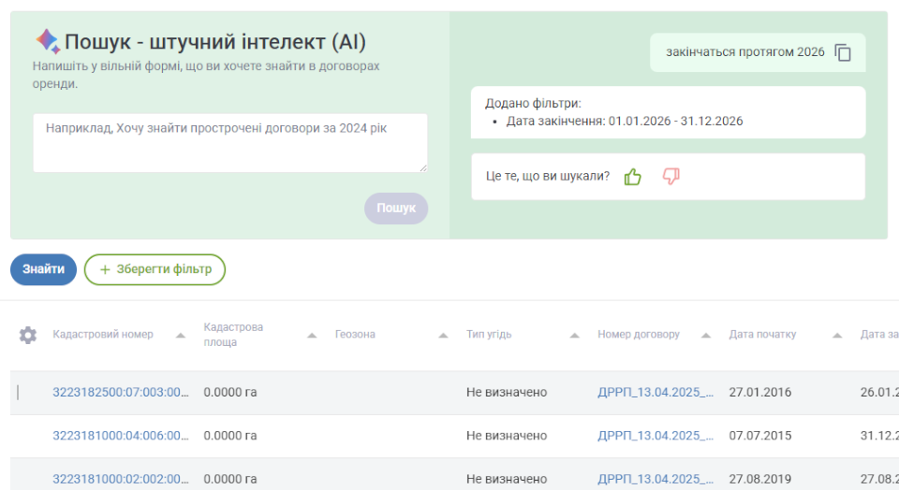Click the thumbs up feedback icon
Image resolution: width=899 pixels, height=490 pixels.
coord(632,177)
